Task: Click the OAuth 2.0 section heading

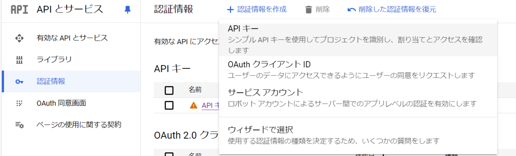Action: click(x=187, y=135)
